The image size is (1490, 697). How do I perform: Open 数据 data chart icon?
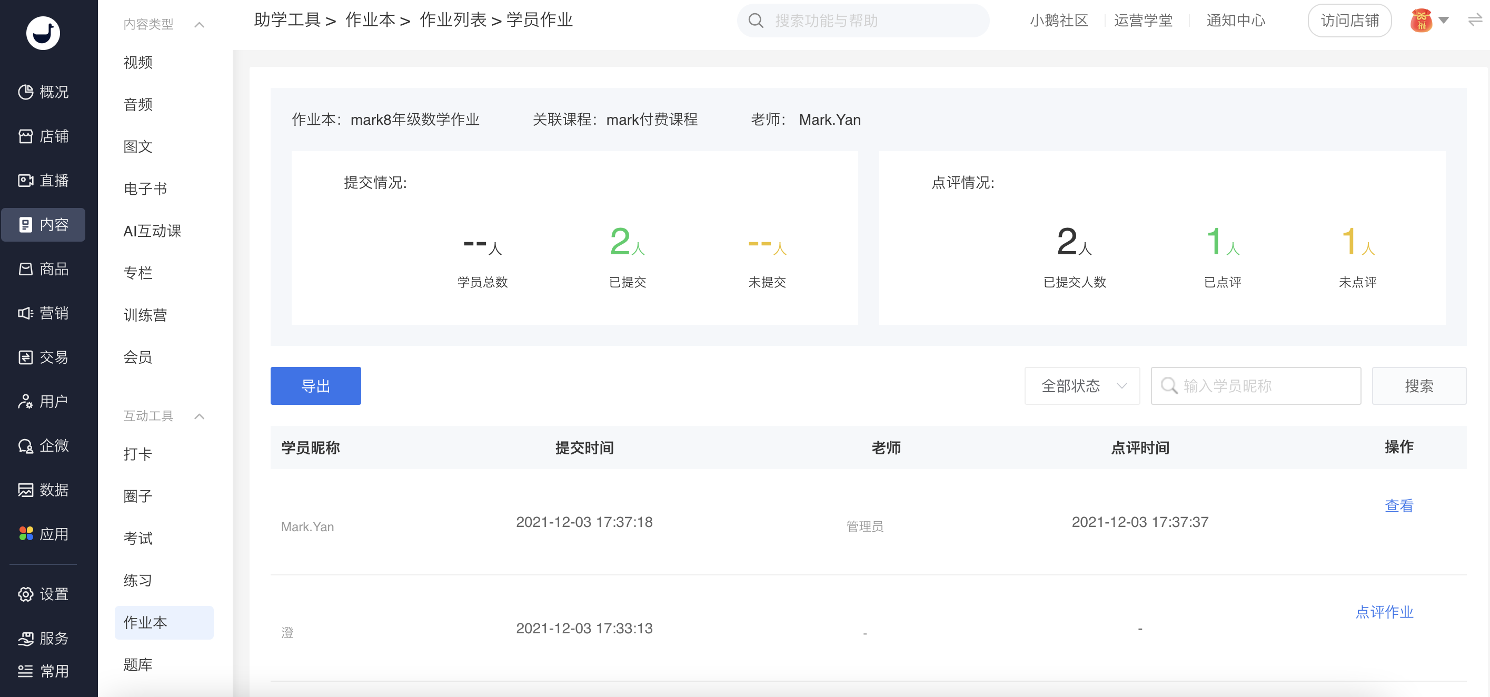coord(25,490)
